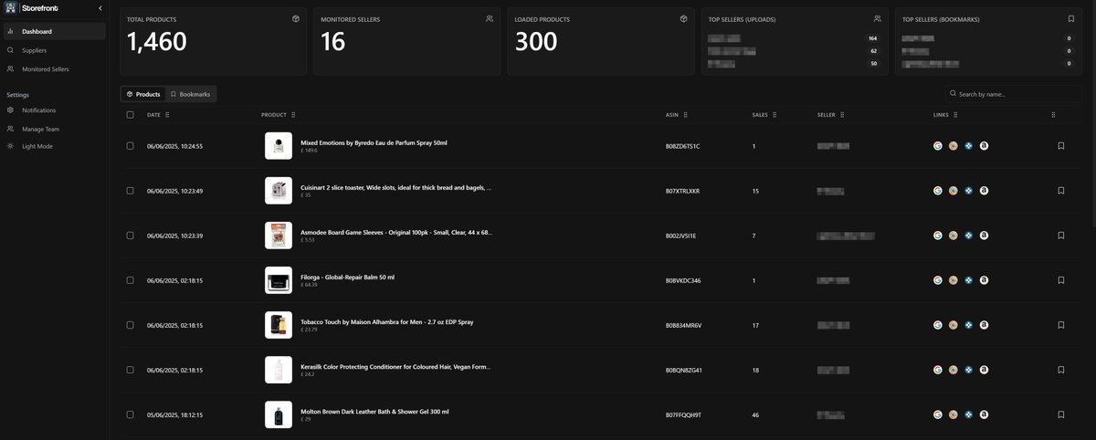
Task: Check the Cuisinart toaster row checkbox
Action: coord(130,191)
